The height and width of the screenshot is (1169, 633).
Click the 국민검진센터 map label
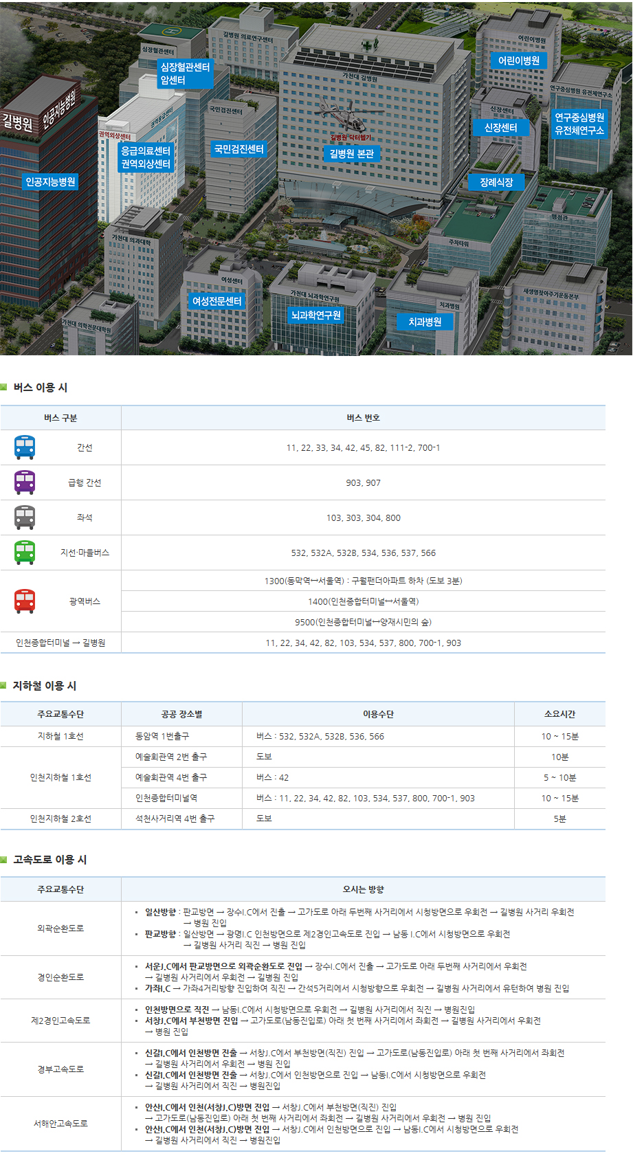tap(238, 149)
